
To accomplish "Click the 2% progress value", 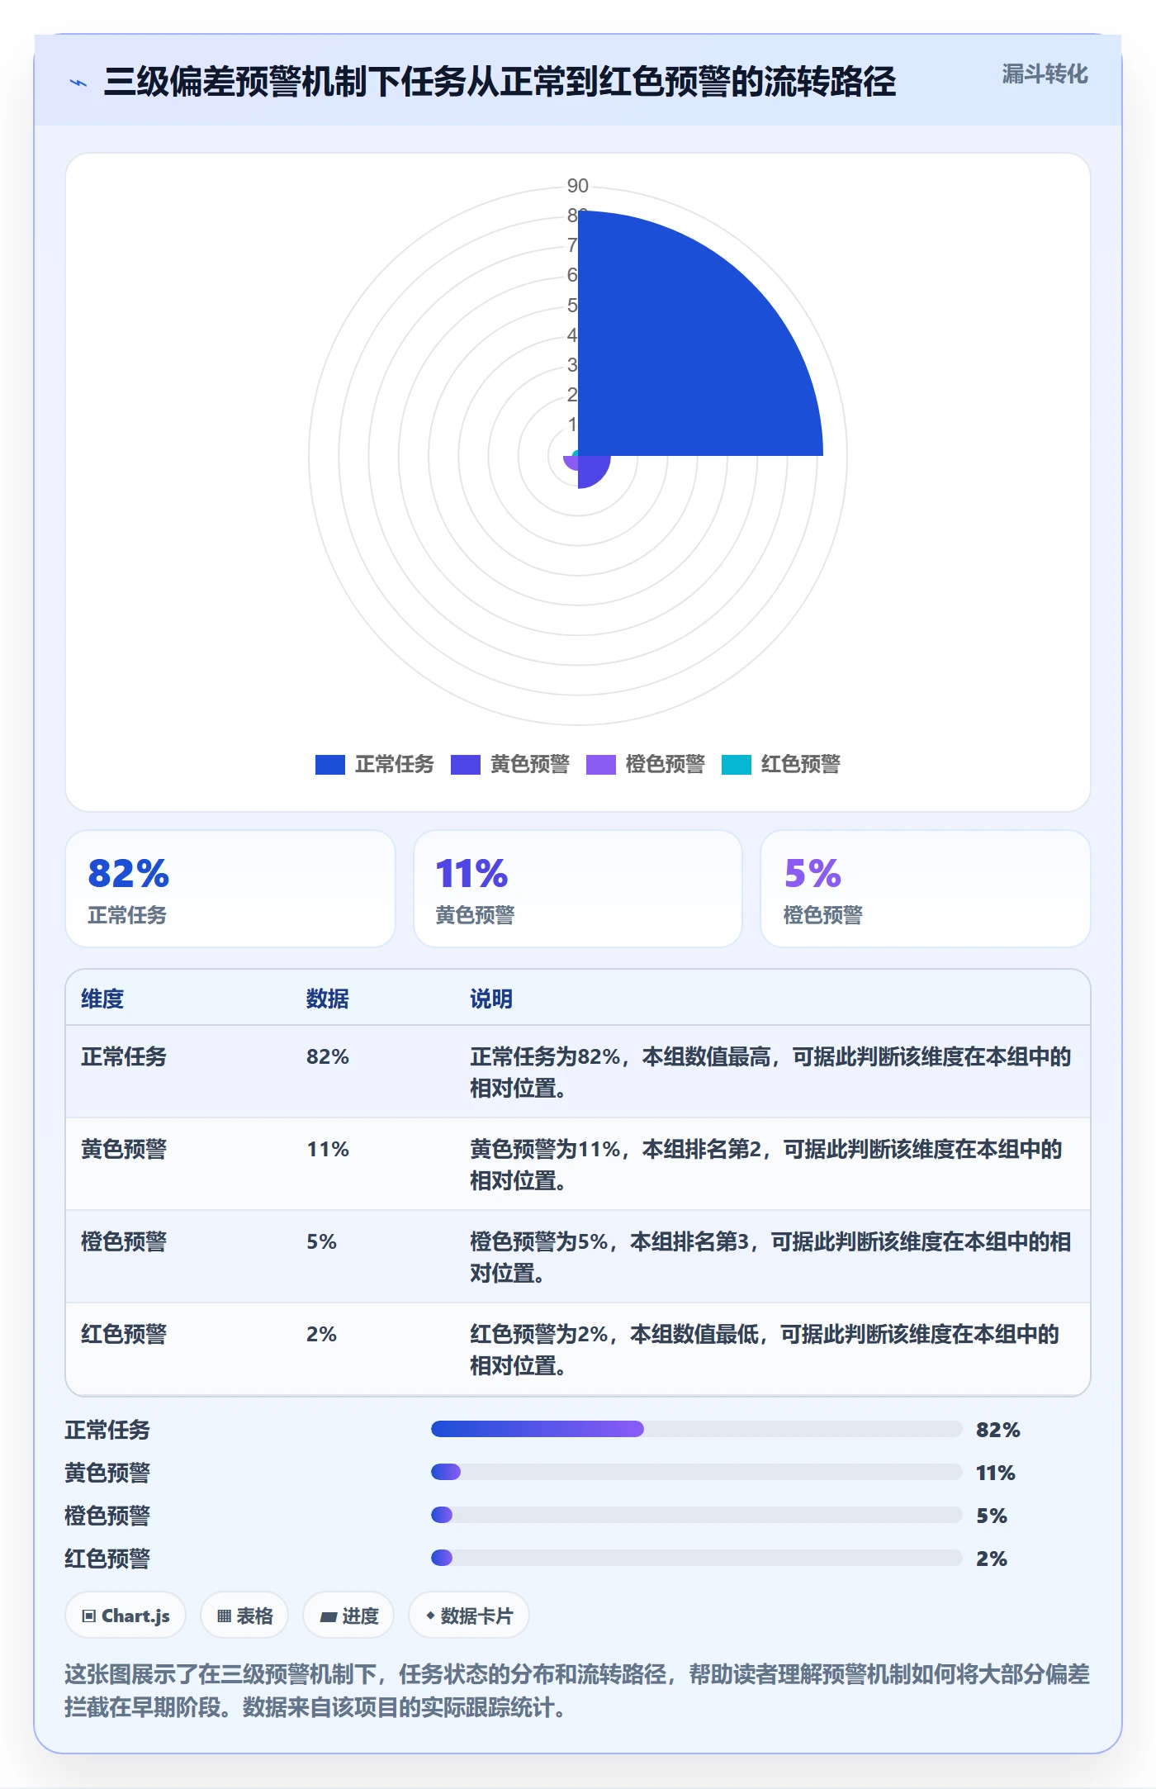I will pyautogui.click(x=992, y=1559).
